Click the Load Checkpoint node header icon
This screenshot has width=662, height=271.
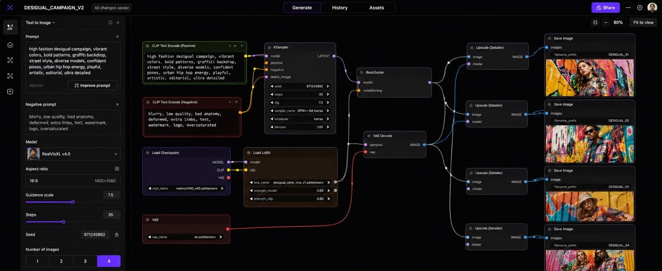tap(148, 153)
